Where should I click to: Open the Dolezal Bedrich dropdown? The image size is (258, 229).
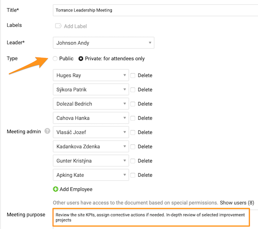(x=91, y=104)
